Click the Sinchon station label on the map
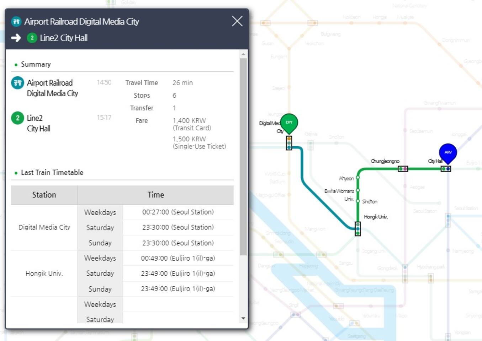Screen dimensions: 482x341 click(370, 201)
